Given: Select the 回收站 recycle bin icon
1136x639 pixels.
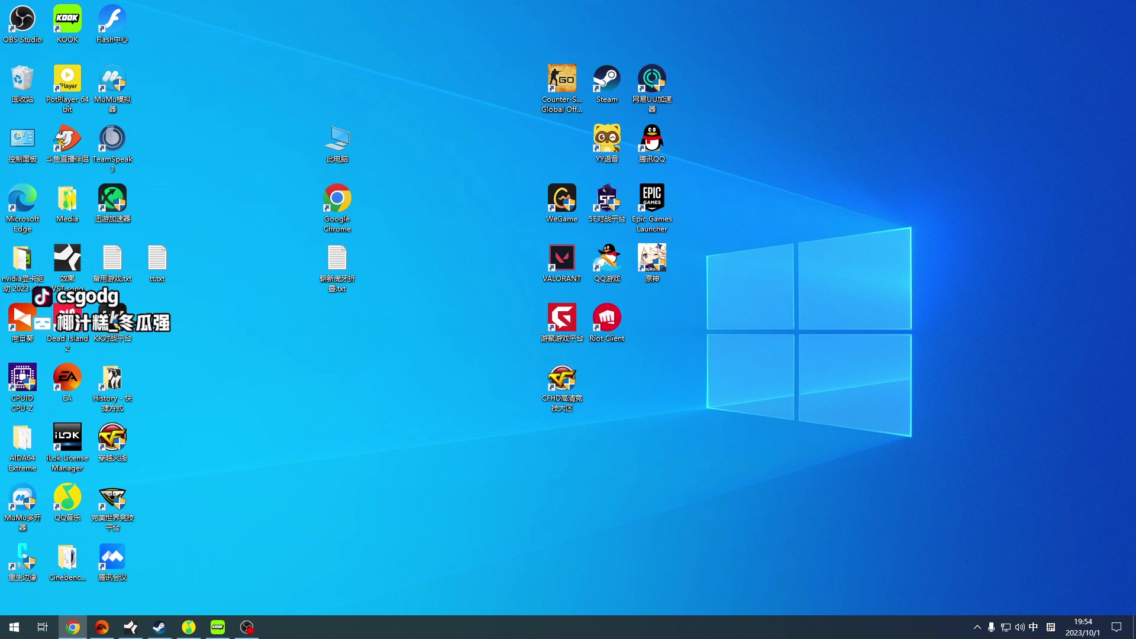Looking at the screenshot, I should click(x=22, y=84).
